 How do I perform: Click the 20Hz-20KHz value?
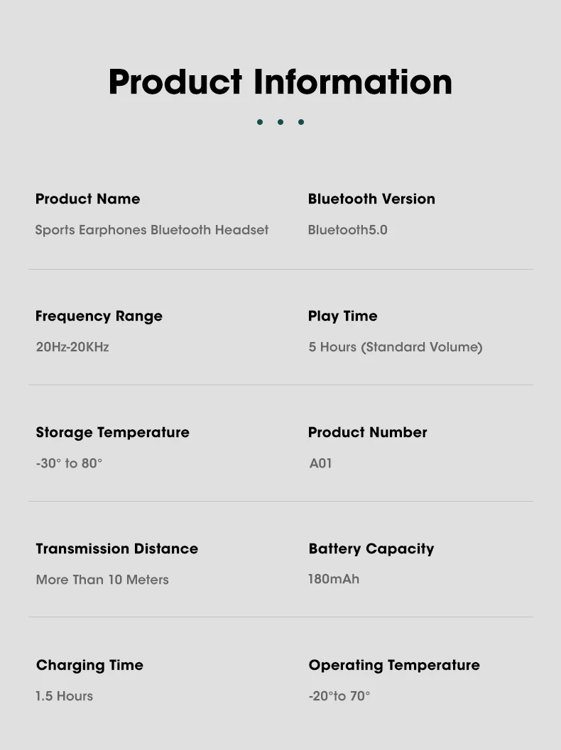click(x=72, y=347)
